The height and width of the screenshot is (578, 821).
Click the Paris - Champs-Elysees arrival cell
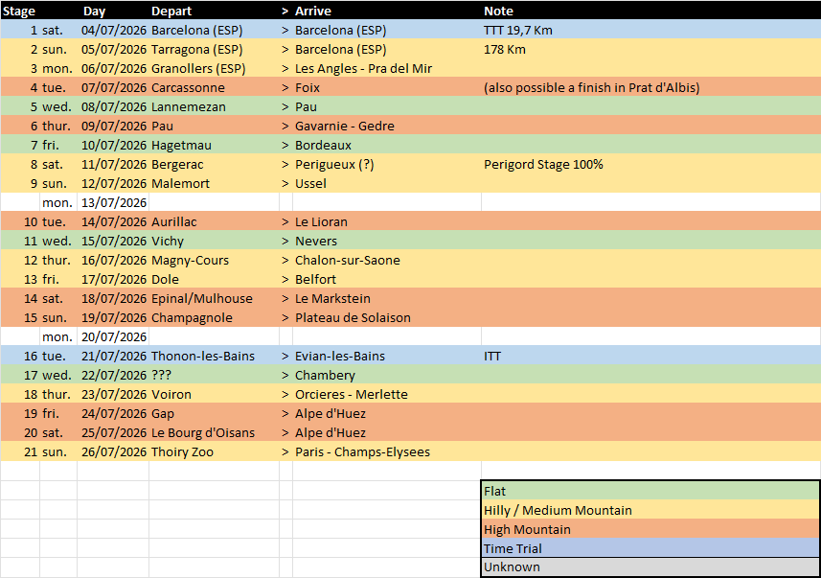coord(362,451)
